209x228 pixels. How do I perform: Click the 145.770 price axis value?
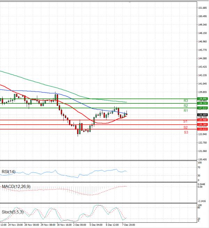202,50
